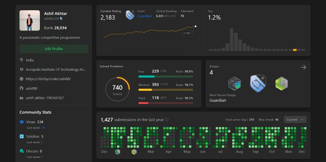Click the Attended 73 value
Viewport: 326px width, 162px height.
182,16
